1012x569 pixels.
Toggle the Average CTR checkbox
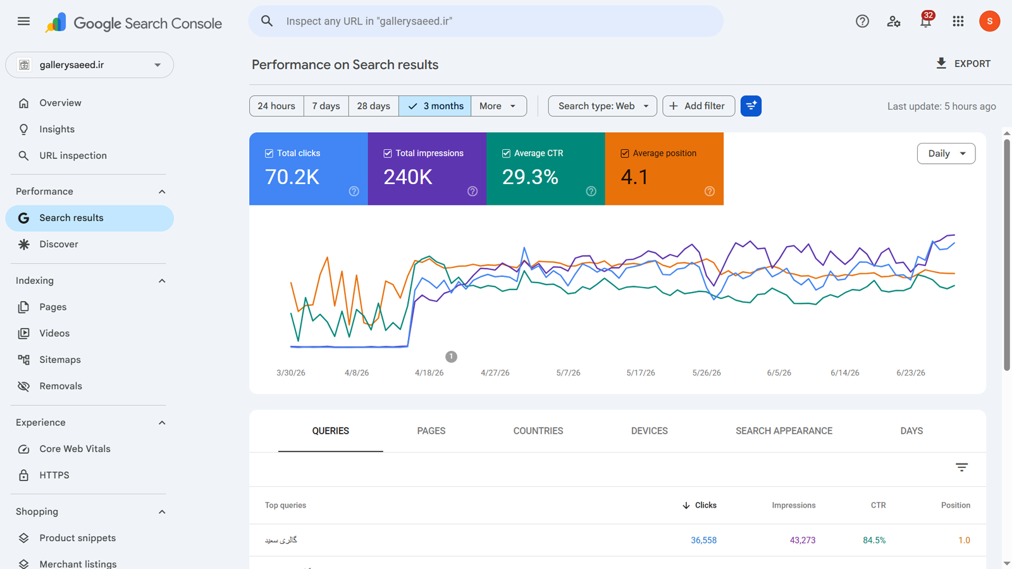point(506,153)
